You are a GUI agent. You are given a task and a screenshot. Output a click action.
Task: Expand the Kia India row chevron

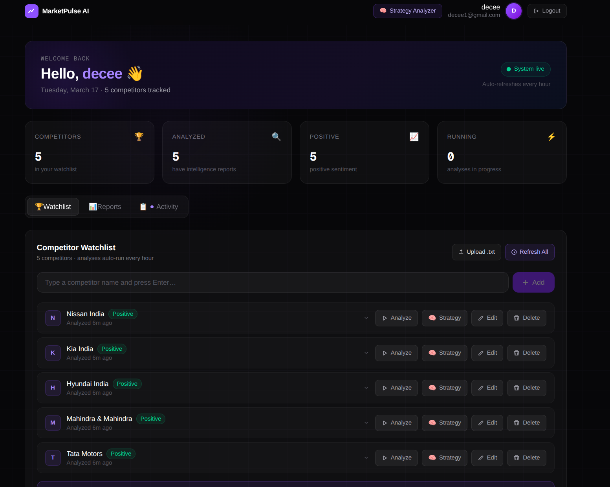(366, 353)
